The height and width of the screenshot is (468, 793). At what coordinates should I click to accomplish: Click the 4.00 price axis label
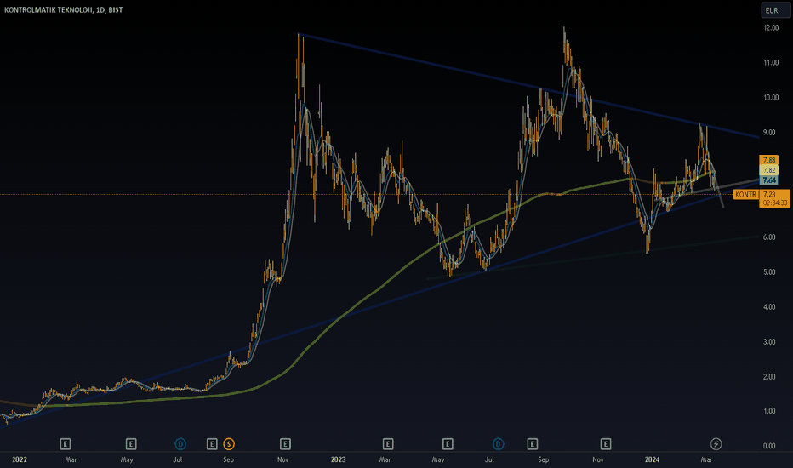(769, 307)
